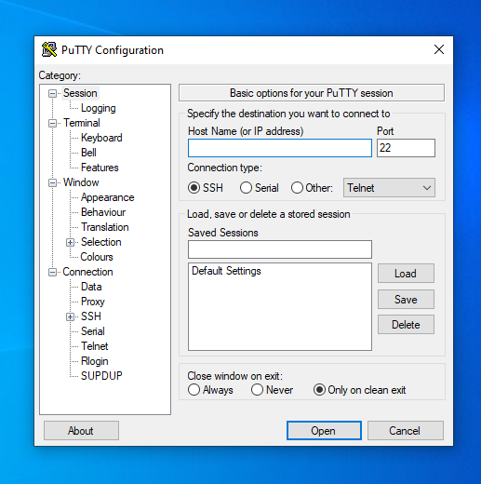Click the Delete session button
This screenshot has width=481, height=484.
(x=406, y=325)
